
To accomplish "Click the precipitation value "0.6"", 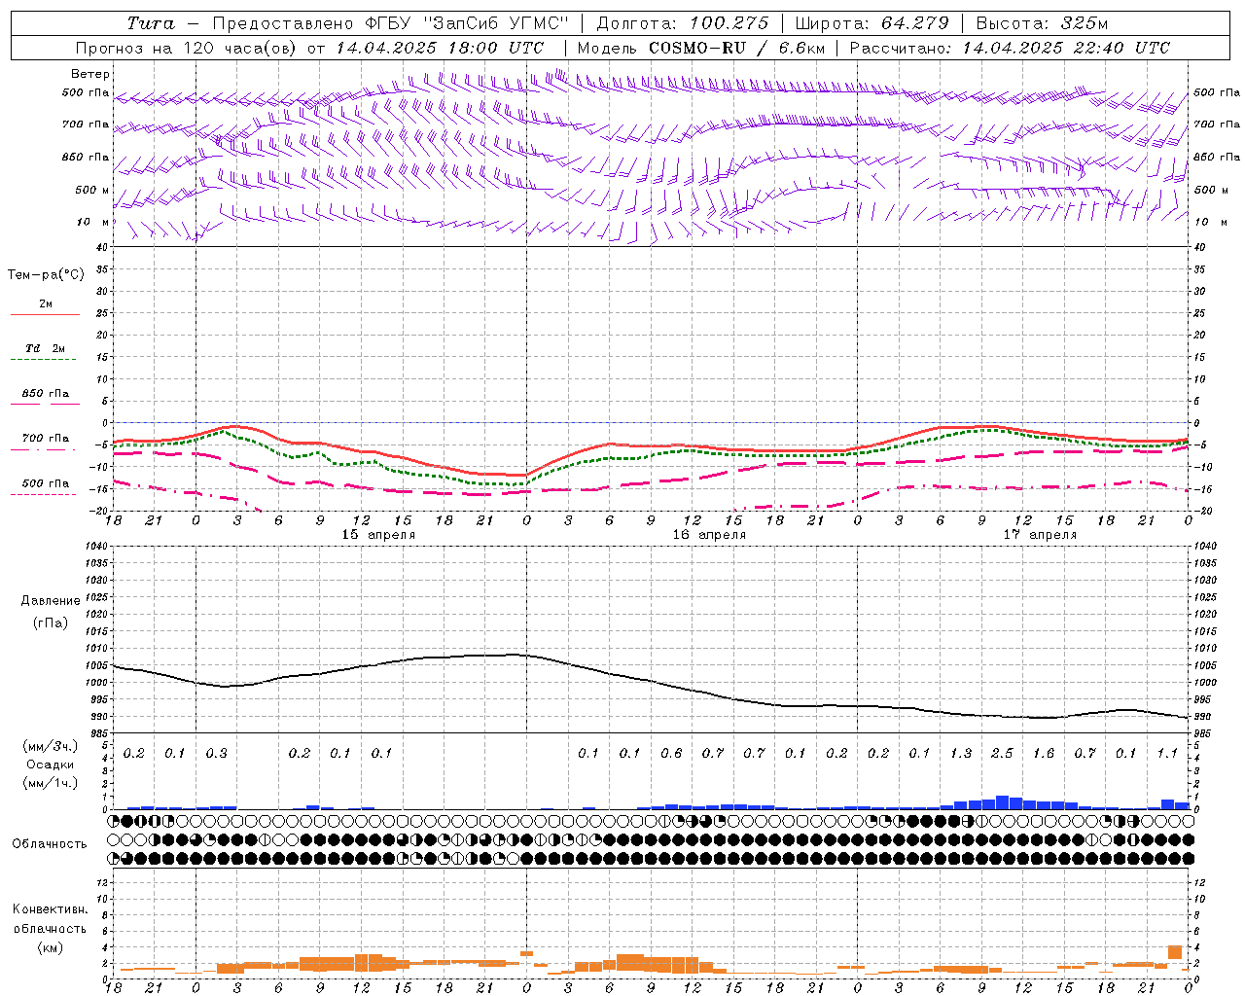I will (671, 754).
